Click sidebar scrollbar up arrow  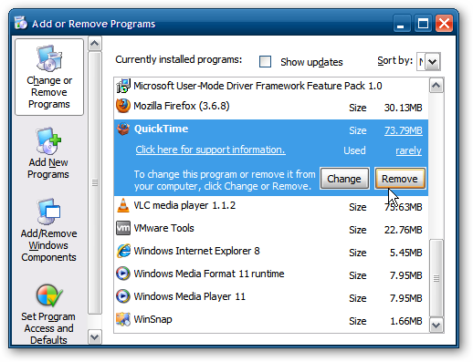point(95,44)
